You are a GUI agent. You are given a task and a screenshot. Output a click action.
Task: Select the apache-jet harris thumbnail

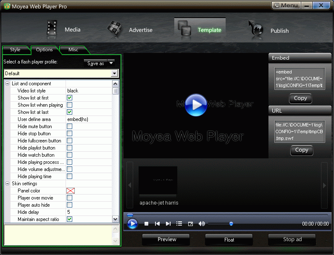pyautogui.click(x=158, y=181)
